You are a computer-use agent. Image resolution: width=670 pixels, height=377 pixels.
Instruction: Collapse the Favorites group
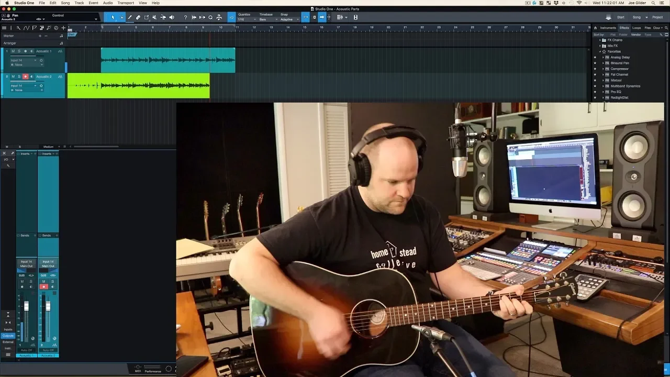[600, 51]
